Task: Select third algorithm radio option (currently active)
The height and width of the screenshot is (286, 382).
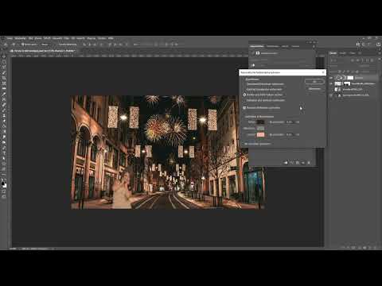Action: 245,95
